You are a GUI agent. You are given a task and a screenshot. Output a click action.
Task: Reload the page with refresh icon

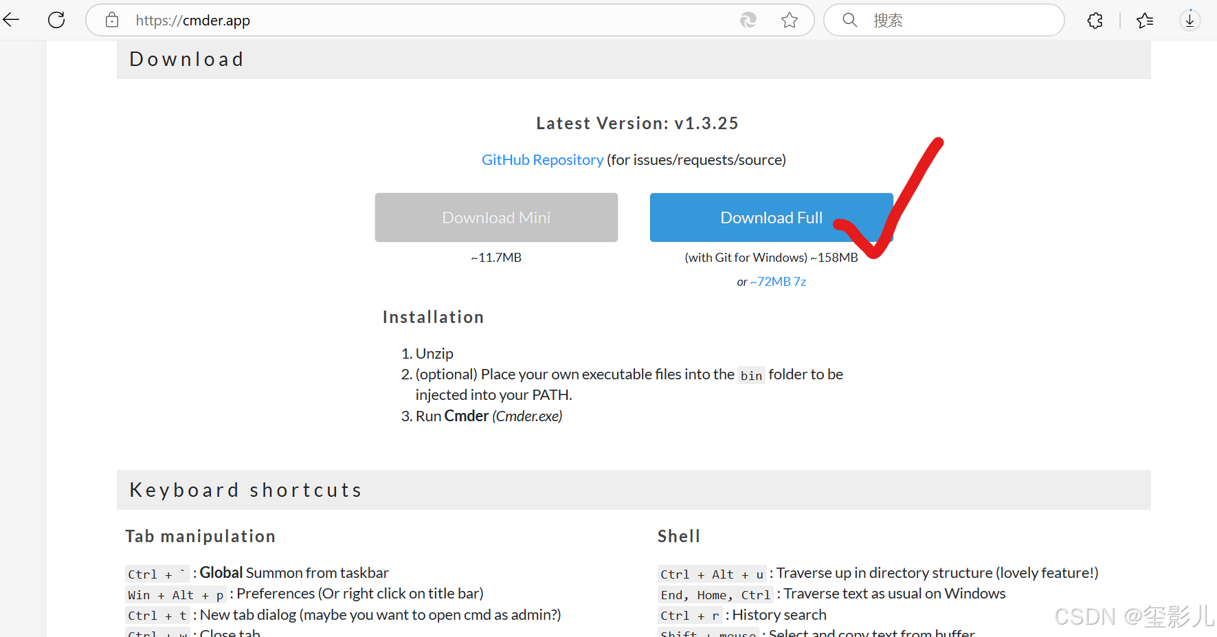click(x=56, y=20)
